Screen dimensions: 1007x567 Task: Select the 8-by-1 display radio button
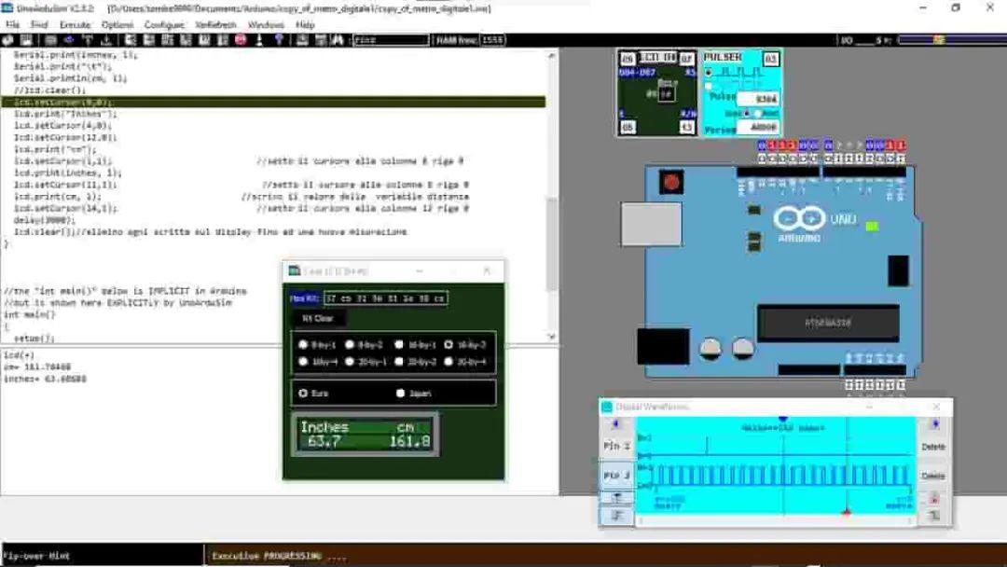303,343
